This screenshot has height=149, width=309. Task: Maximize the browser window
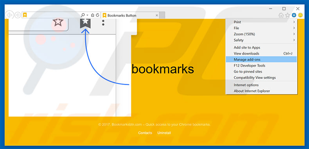click(x=284, y=9)
